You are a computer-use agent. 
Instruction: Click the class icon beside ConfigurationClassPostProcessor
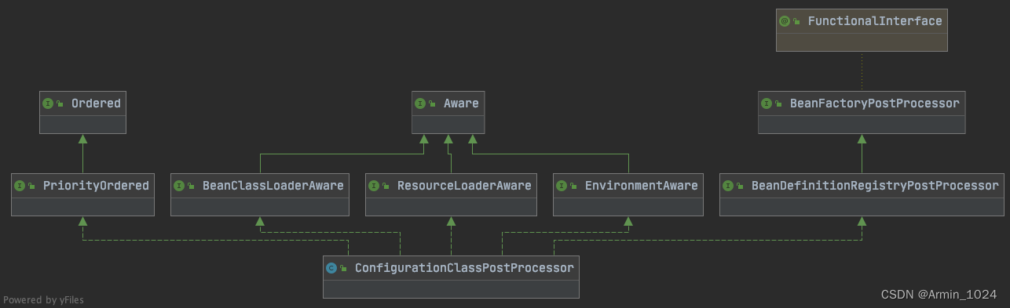pyautogui.click(x=331, y=268)
